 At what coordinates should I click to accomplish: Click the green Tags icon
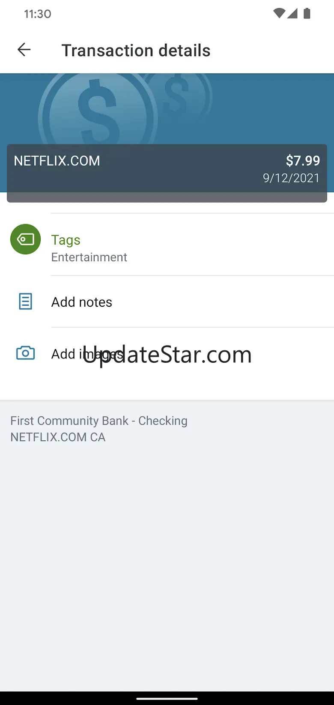click(25, 239)
